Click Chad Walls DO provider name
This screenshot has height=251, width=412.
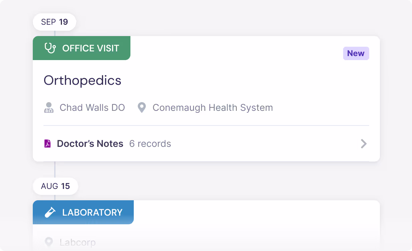click(x=92, y=107)
